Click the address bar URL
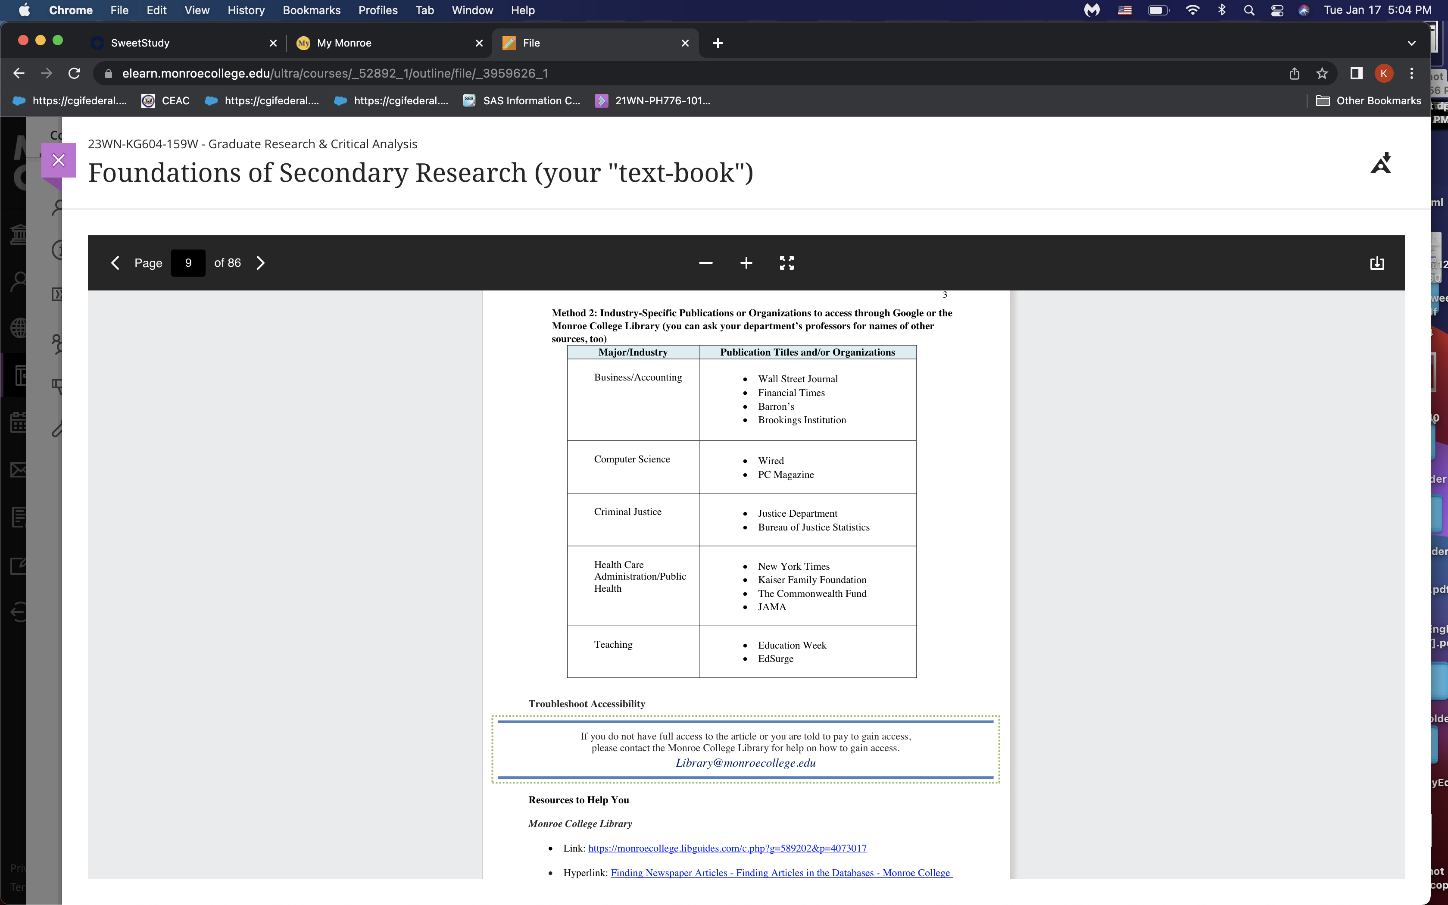The width and height of the screenshot is (1448, 905). pyautogui.click(x=335, y=73)
